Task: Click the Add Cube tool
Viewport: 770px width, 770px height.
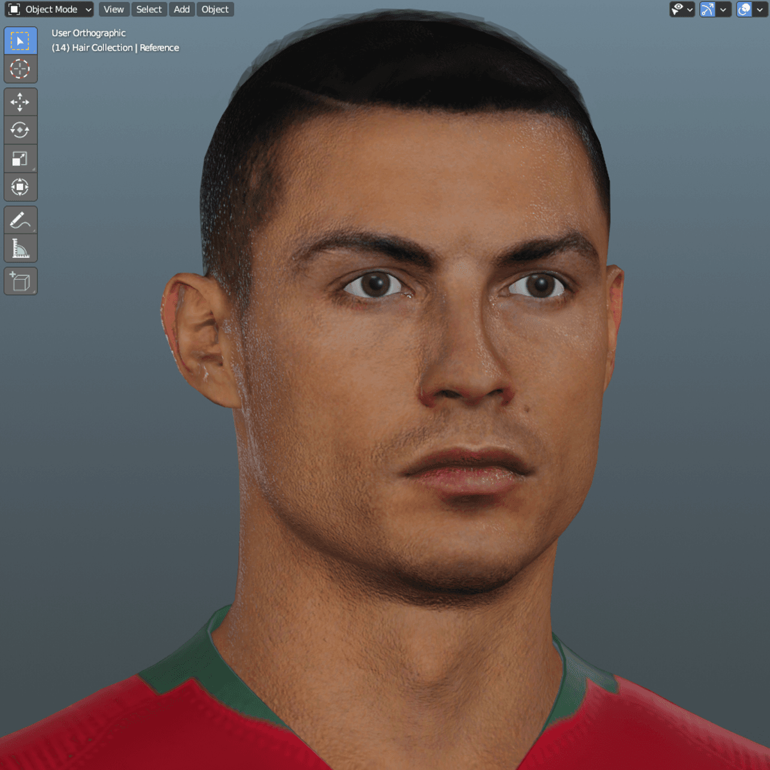Action: [21, 282]
